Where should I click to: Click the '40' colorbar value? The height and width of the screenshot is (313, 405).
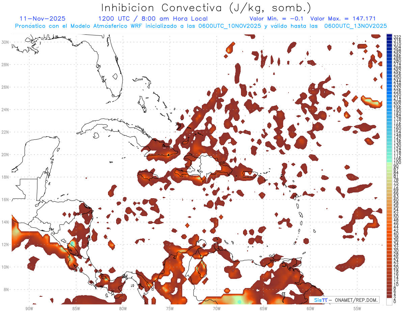click(396, 234)
